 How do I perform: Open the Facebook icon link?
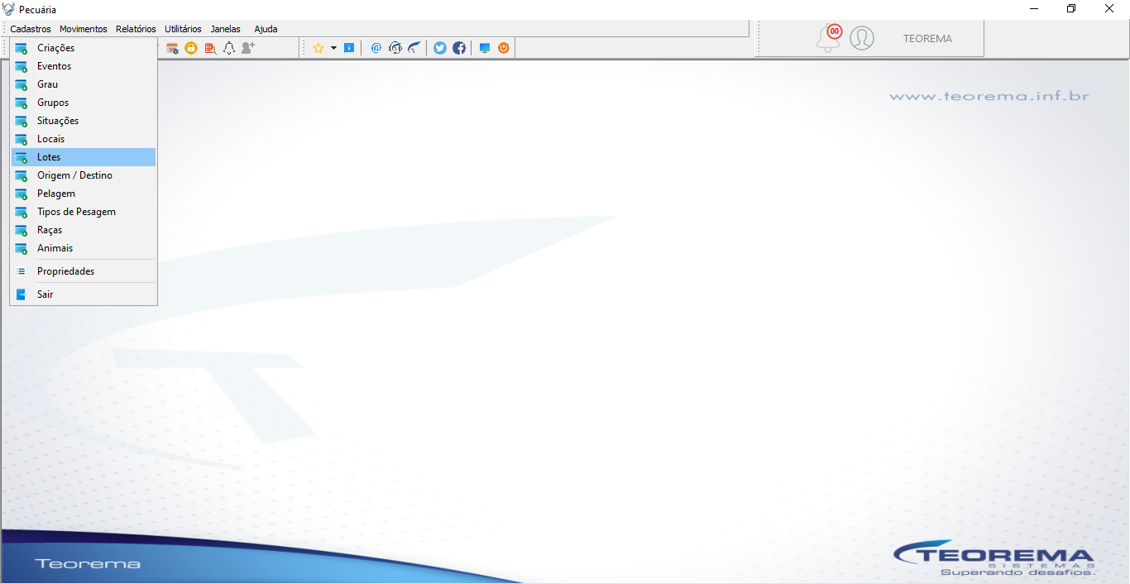coord(459,48)
